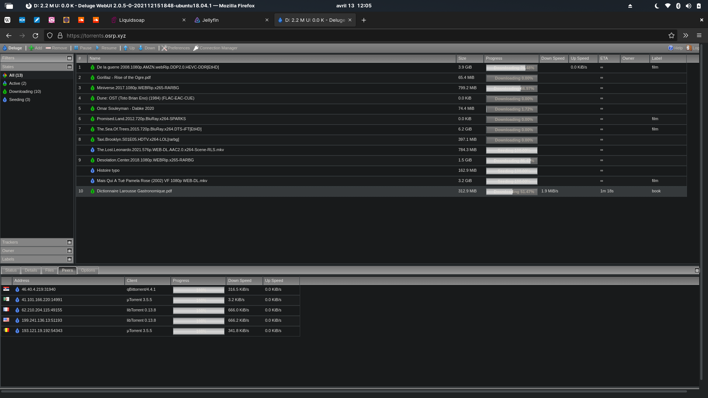Image resolution: width=708 pixels, height=398 pixels.
Task: Collapse the bottom details panel
Action: 697,270
